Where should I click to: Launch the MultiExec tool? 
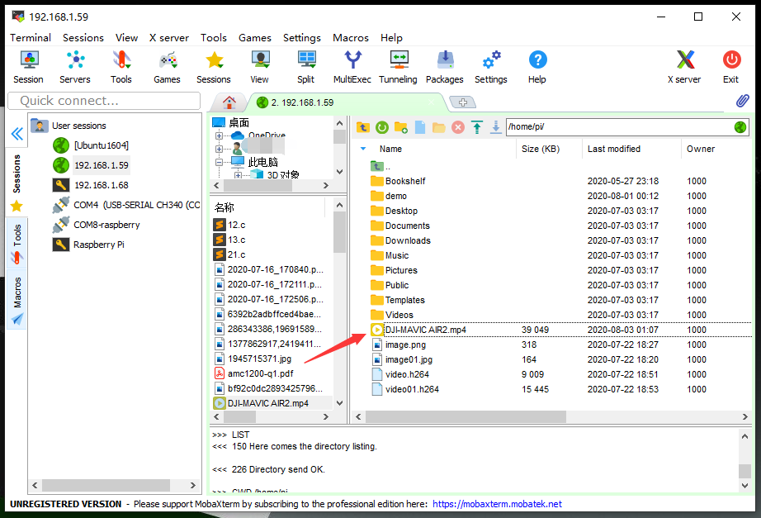pyautogui.click(x=352, y=66)
